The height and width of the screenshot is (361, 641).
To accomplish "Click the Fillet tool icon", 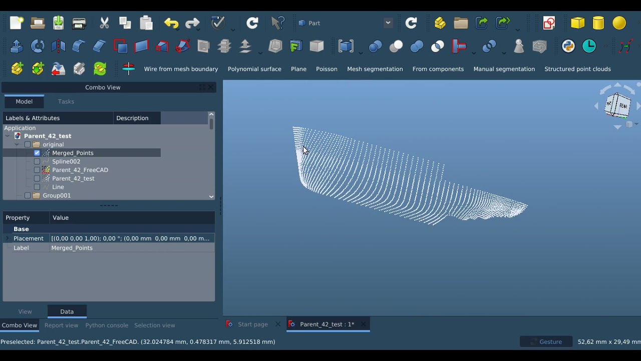I will click(79, 46).
